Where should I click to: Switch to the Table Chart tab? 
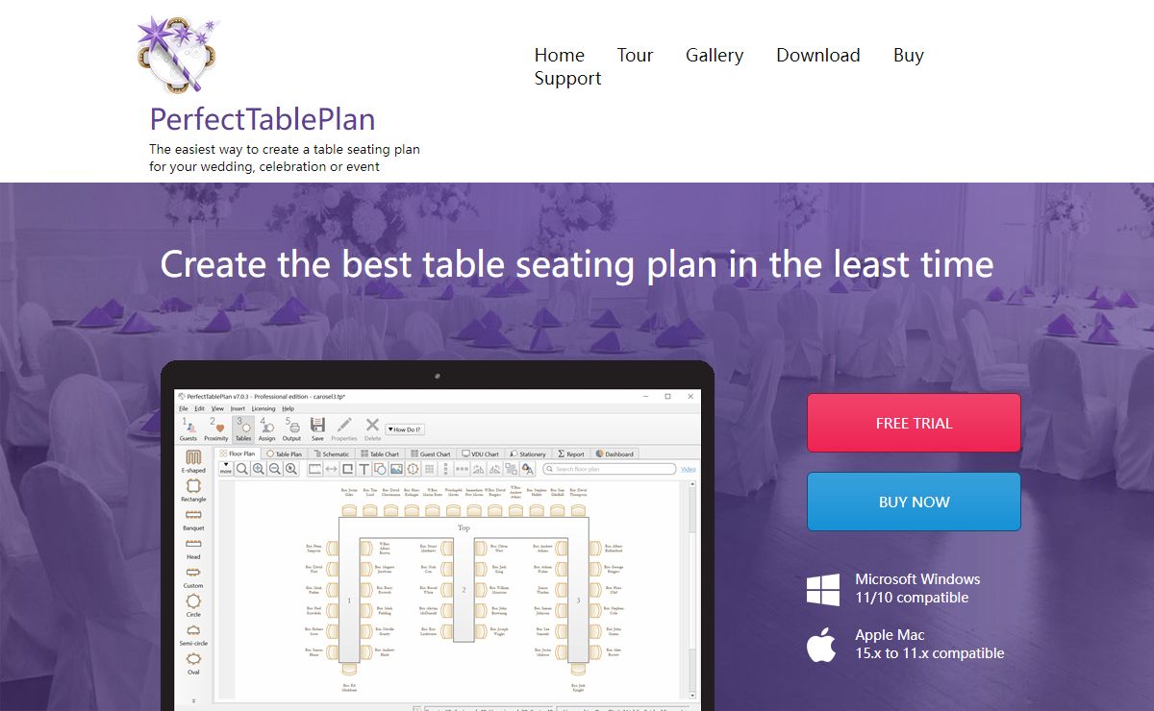tap(379, 454)
